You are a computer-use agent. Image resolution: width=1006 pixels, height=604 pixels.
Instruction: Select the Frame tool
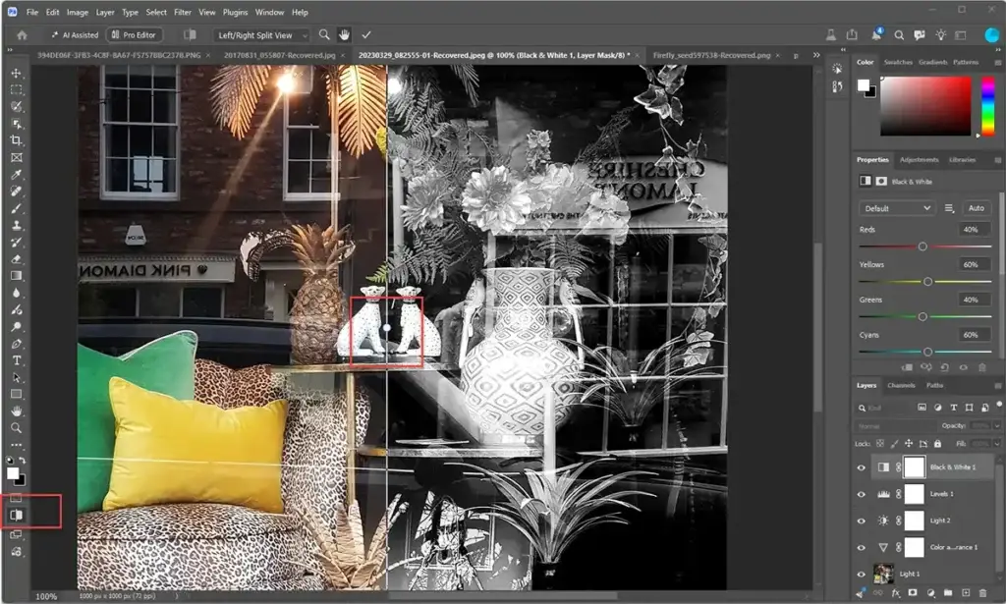click(16, 158)
